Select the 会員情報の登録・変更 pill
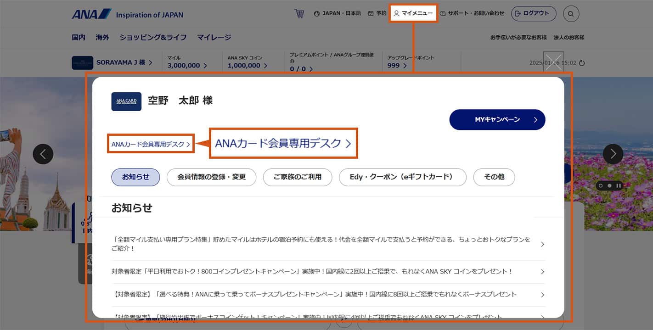This screenshot has height=330, width=653. pos(211,177)
